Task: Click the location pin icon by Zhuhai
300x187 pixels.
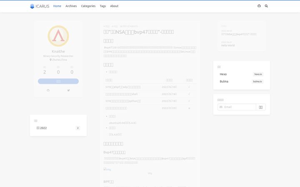Action: (x=51, y=60)
